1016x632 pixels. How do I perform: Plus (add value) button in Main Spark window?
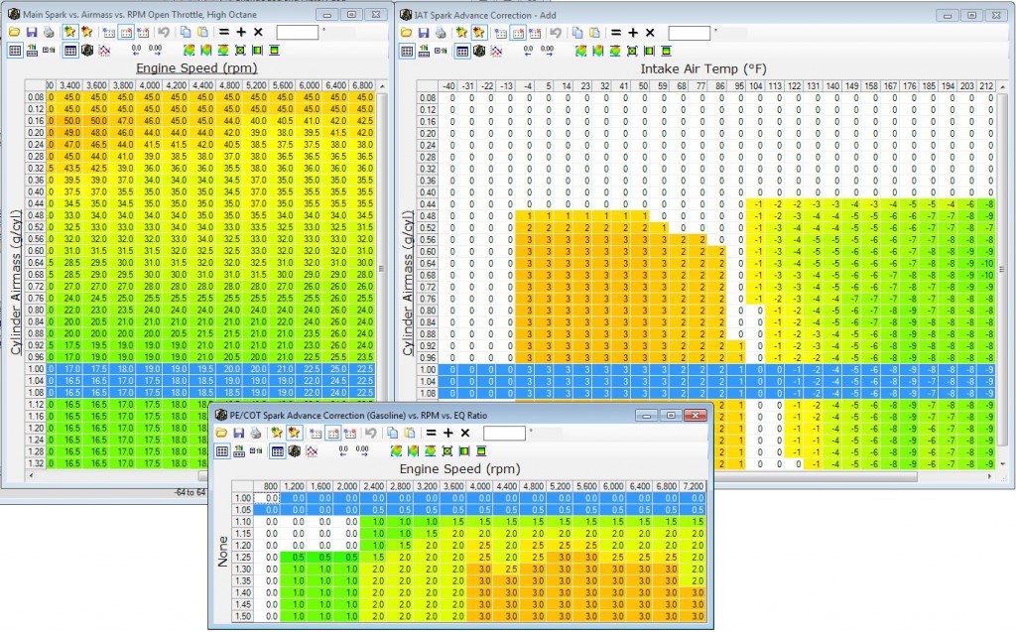pos(241,32)
